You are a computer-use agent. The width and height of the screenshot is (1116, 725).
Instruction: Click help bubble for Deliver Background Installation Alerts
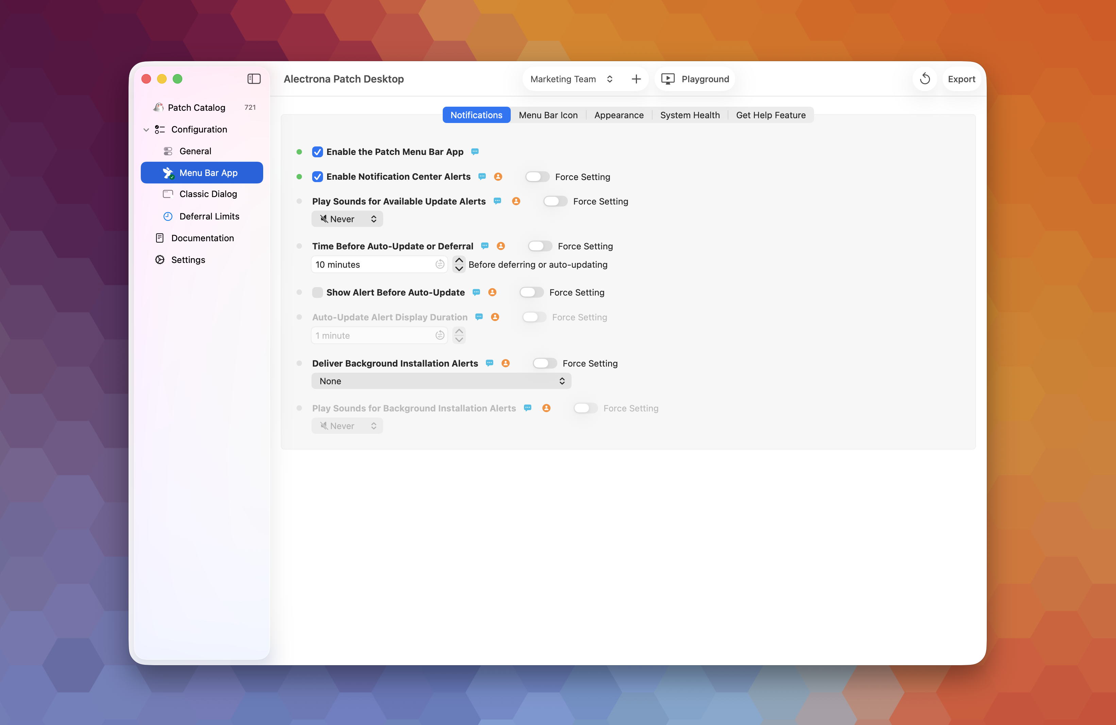[x=490, y=363]
